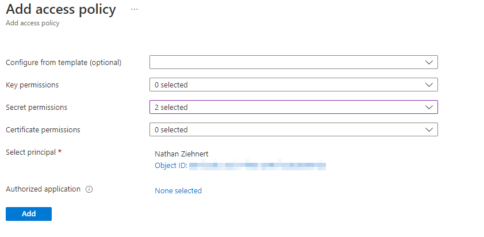Open the Secret permissions '2 selected' field
The height and width of the screenshot is (237, 484).
[x=294, y=107]
